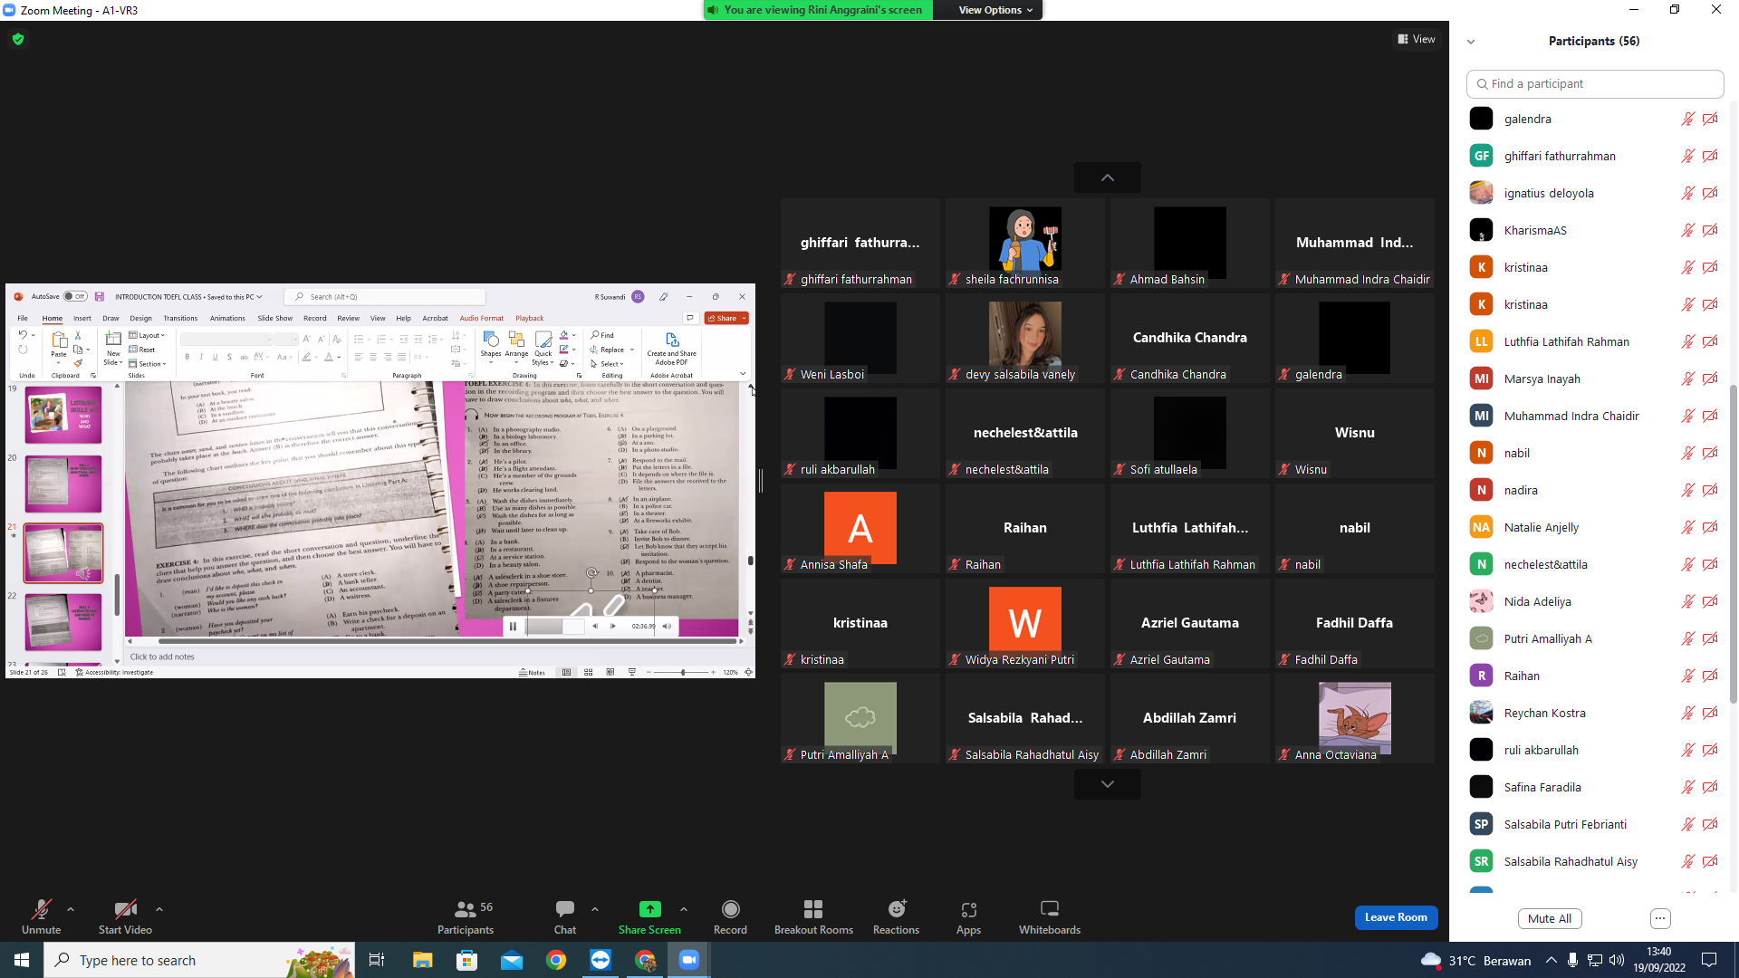Click the New Slide icon in PowerPoint
This screenshot has height=978, width=1739.
[113, 340]
